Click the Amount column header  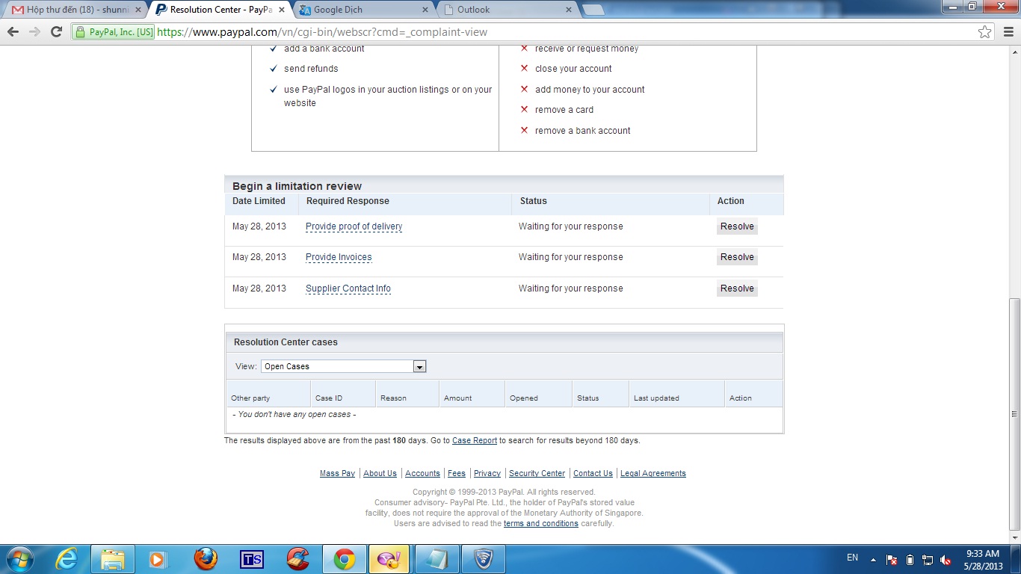pyautogui.click(x=472, y=394)
